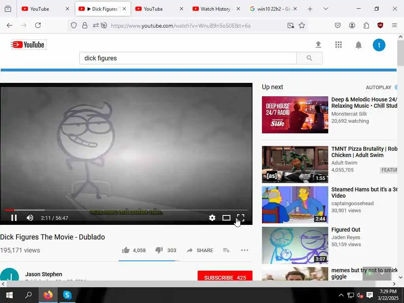The width and height of the screenshot is (404, 303).
Task: Open the YouTube apps grid icon
Action: pos(338,45)
